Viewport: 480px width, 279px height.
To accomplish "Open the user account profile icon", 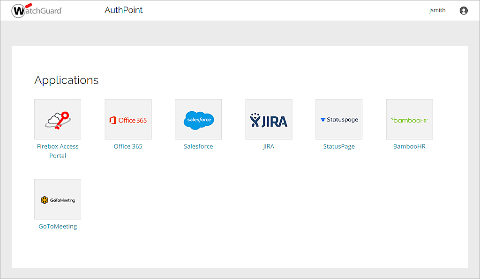I will point(464,10).
